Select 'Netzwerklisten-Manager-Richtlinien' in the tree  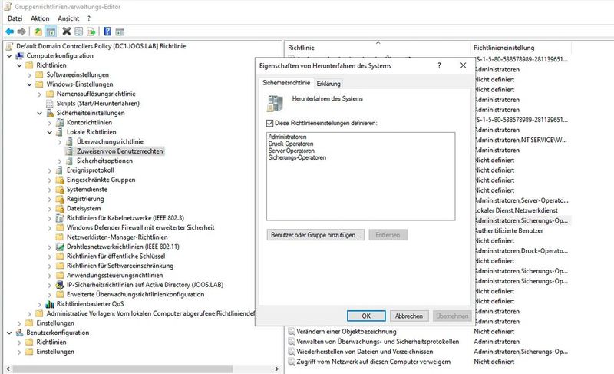click(x=117, y=237)
